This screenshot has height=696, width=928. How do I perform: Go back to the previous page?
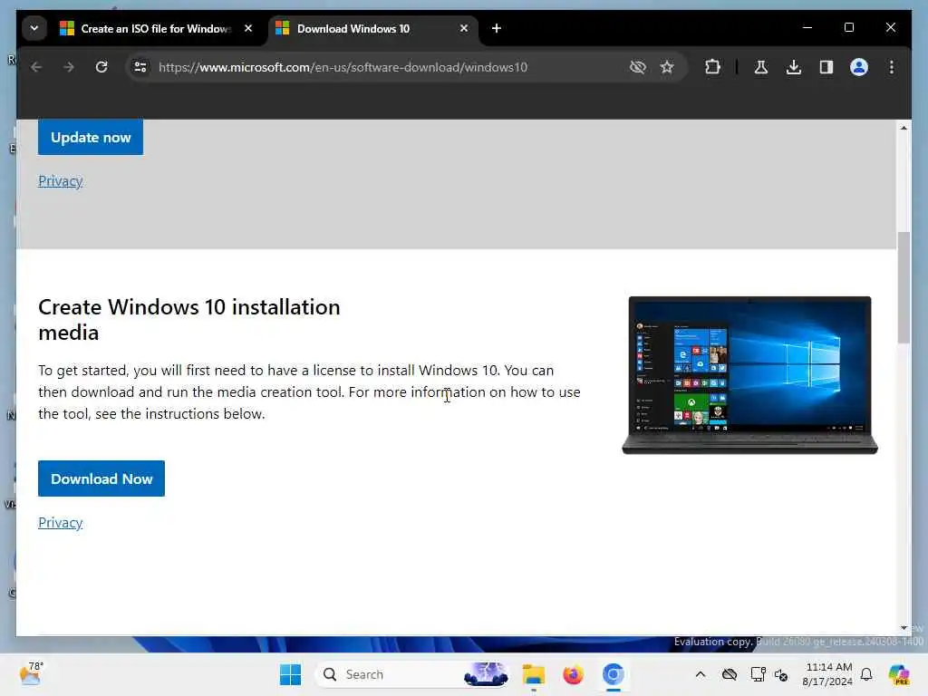[36, 67]
